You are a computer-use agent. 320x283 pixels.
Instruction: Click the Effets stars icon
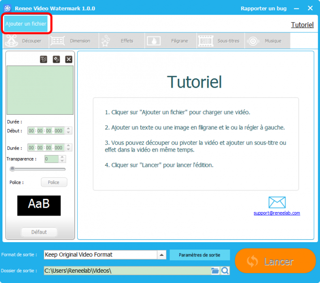(105, 40)
